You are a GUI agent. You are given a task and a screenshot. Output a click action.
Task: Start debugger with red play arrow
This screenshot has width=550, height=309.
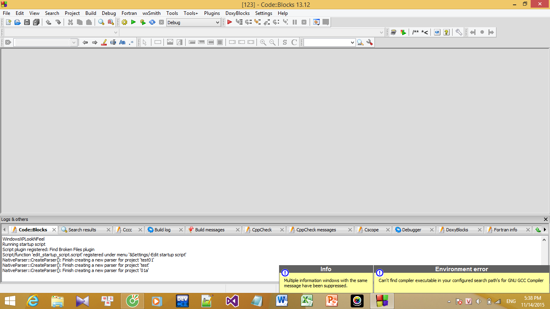click(x=230, y=22)
